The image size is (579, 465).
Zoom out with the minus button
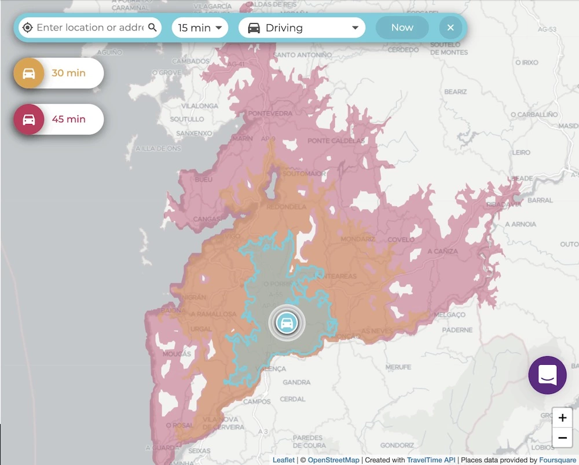[562, 438]
